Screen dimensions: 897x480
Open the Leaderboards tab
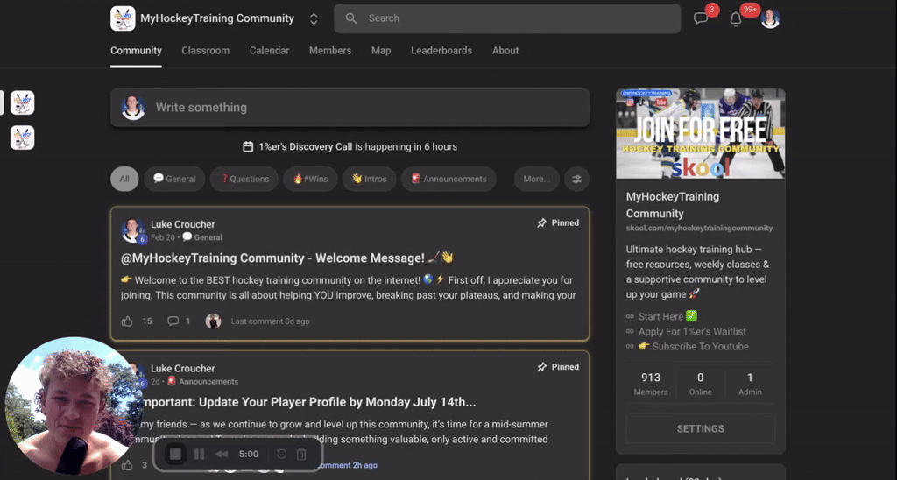[441, 50]
